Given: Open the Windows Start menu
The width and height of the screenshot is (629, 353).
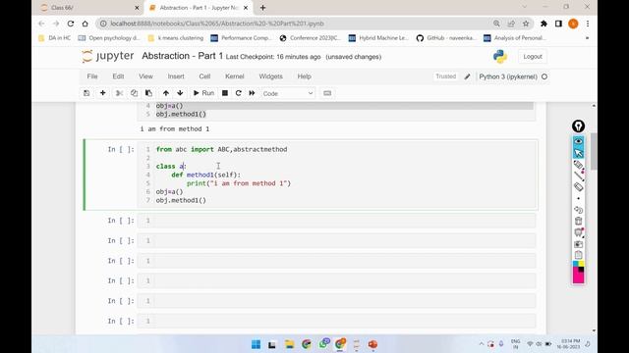Looking at the screenshot, I should 256,344.
